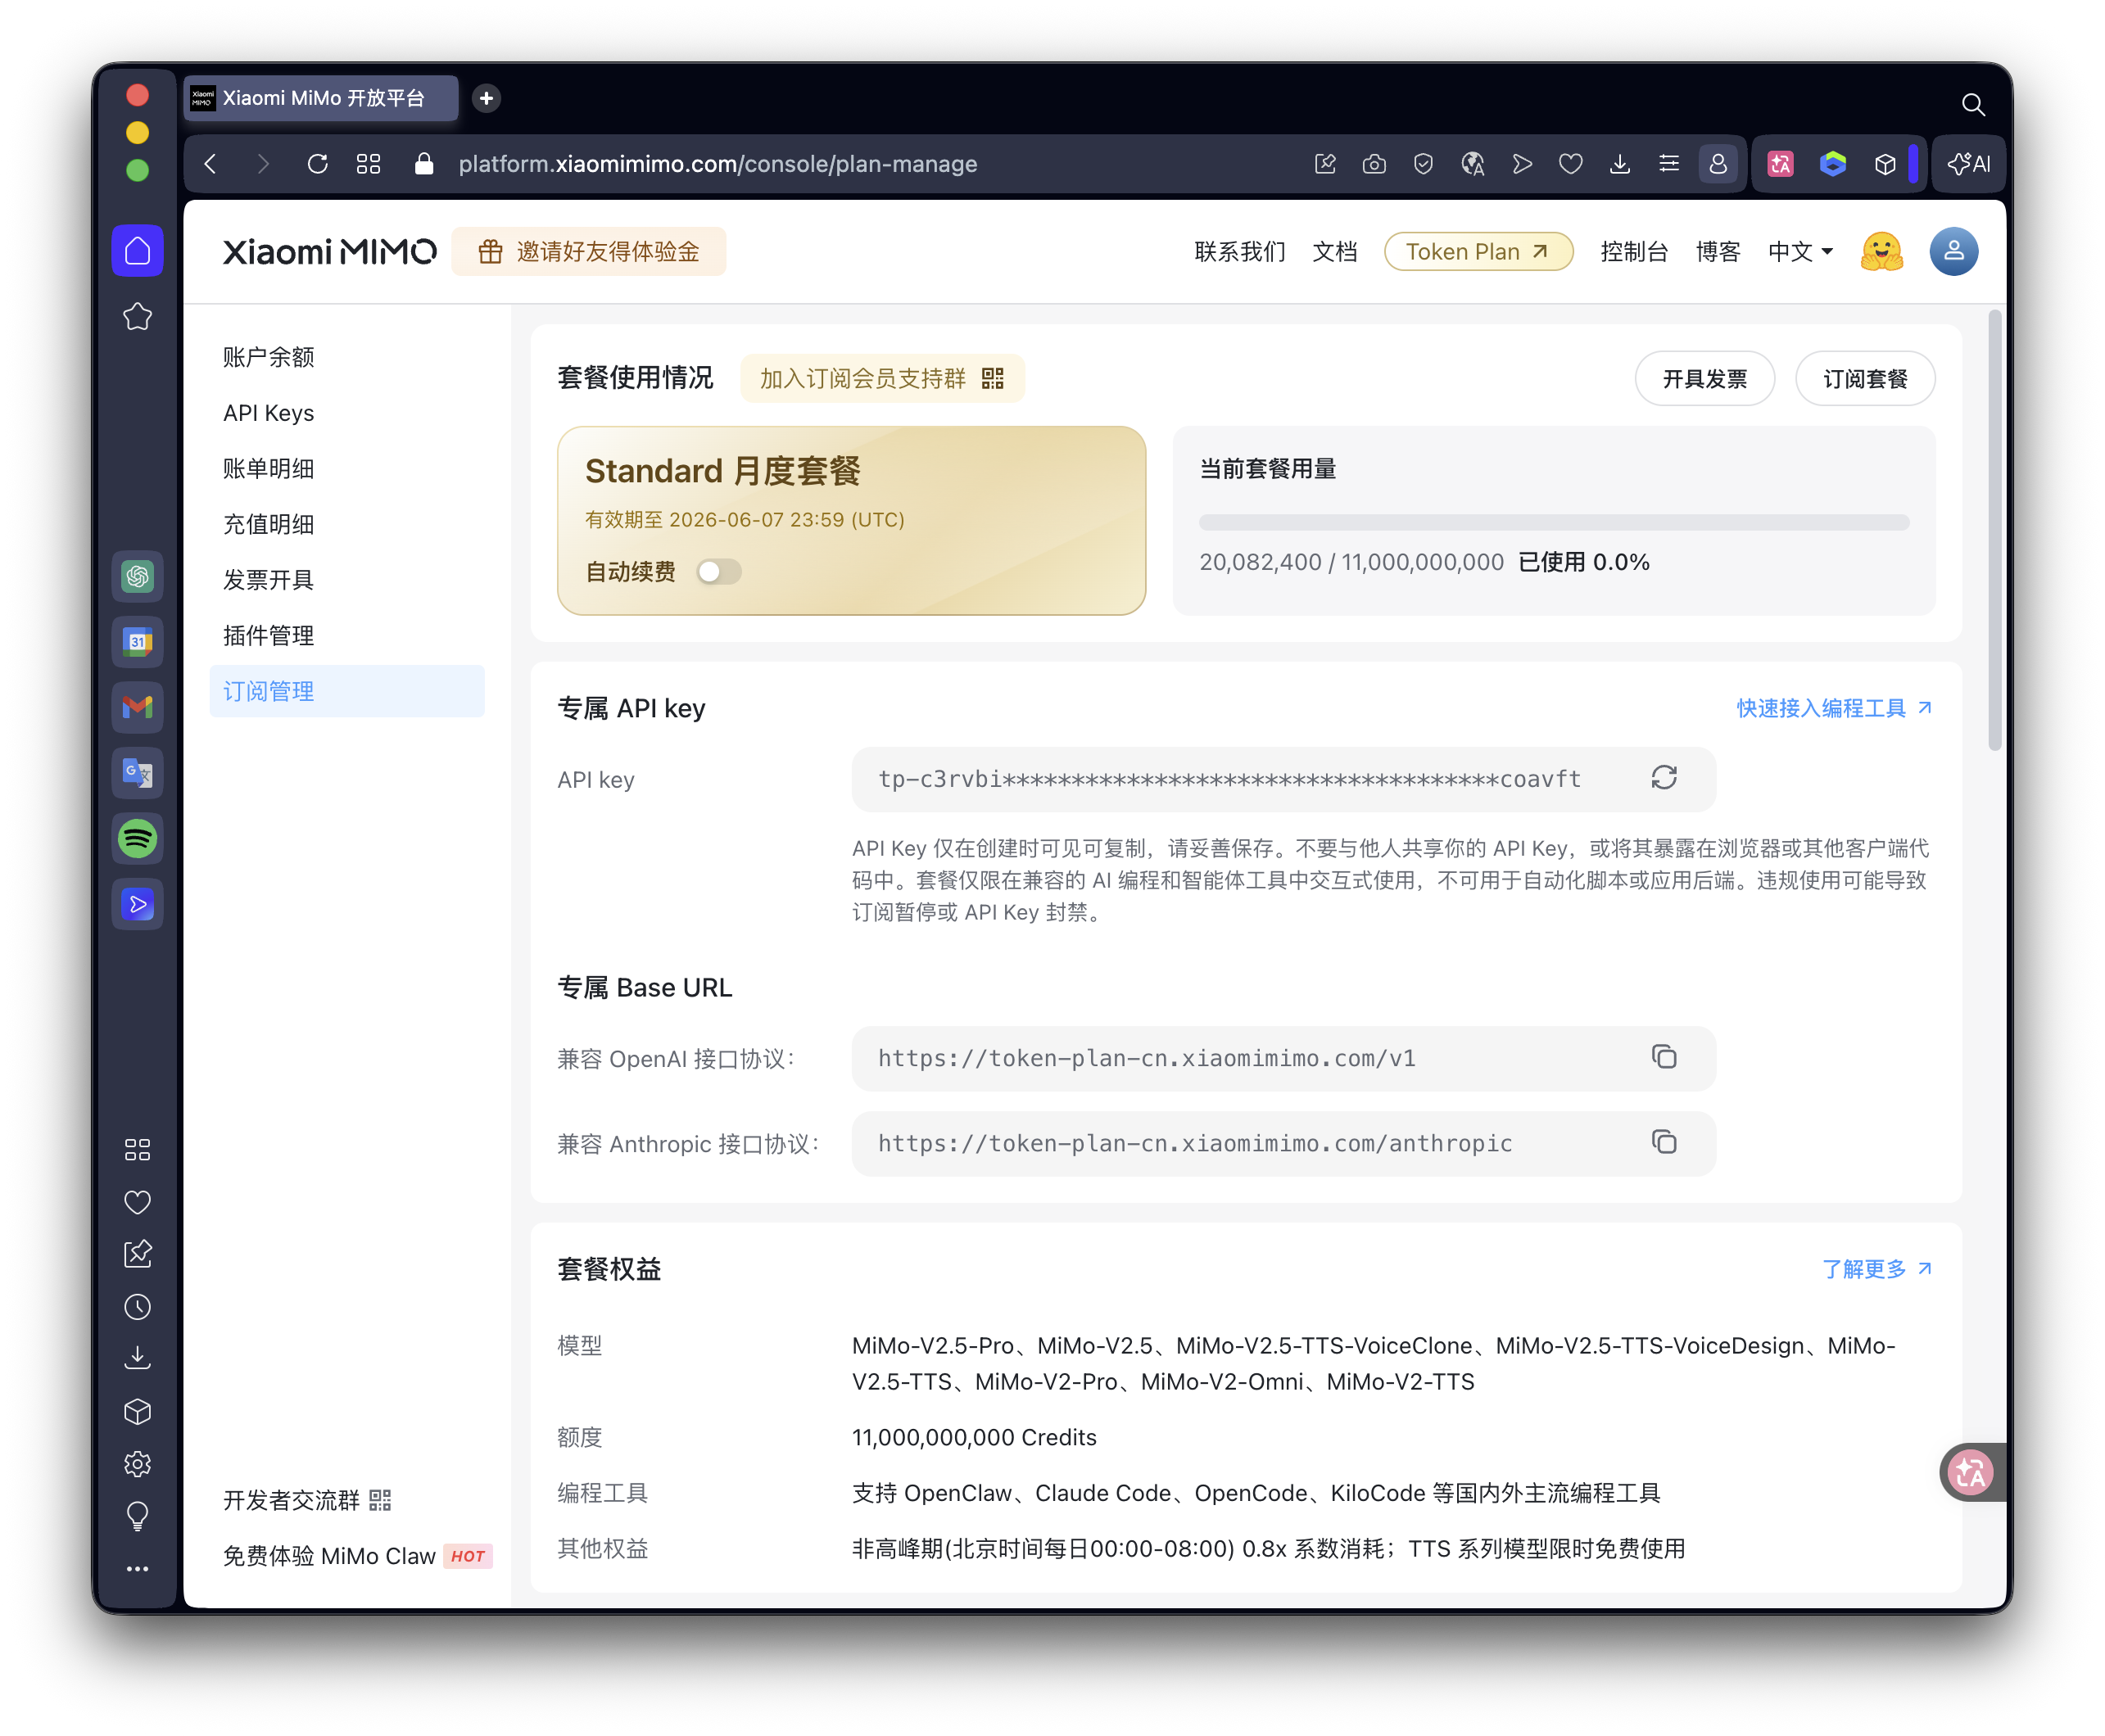
Task: Go back to previous page
Action: pos(210,163)
